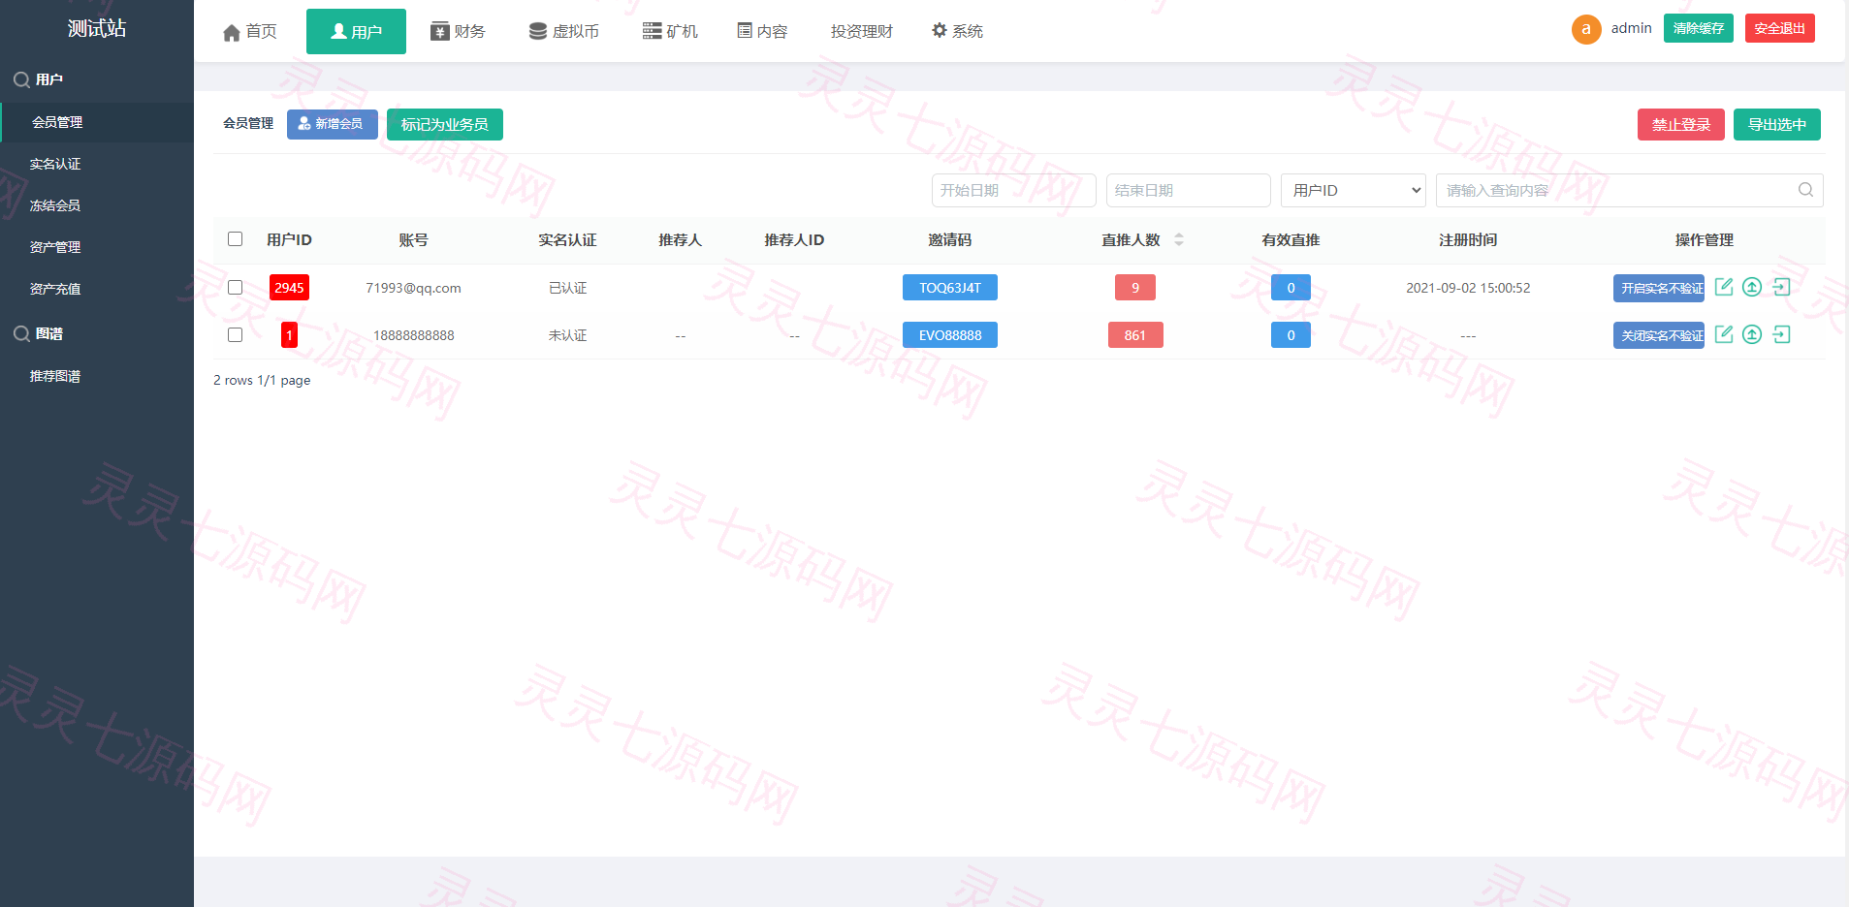The height and width of the screenshot is (907, 1849).
Task: Open the 系统 settings tab
Action: click(x=958, y=32)
